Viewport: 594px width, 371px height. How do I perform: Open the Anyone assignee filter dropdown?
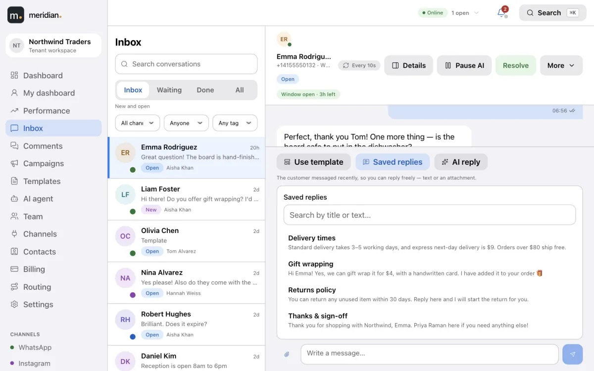coord(186,123)
